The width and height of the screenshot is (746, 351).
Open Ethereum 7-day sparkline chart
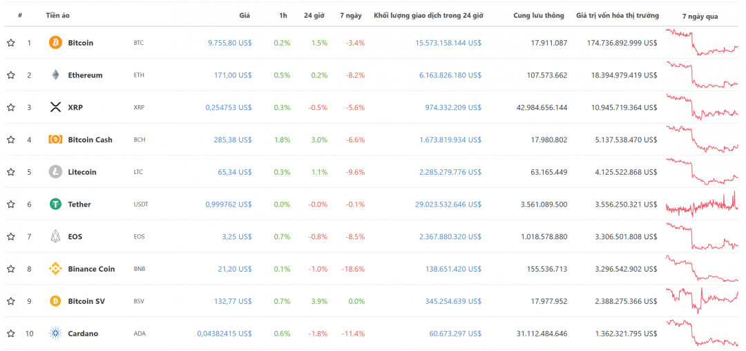coord(702,74)
